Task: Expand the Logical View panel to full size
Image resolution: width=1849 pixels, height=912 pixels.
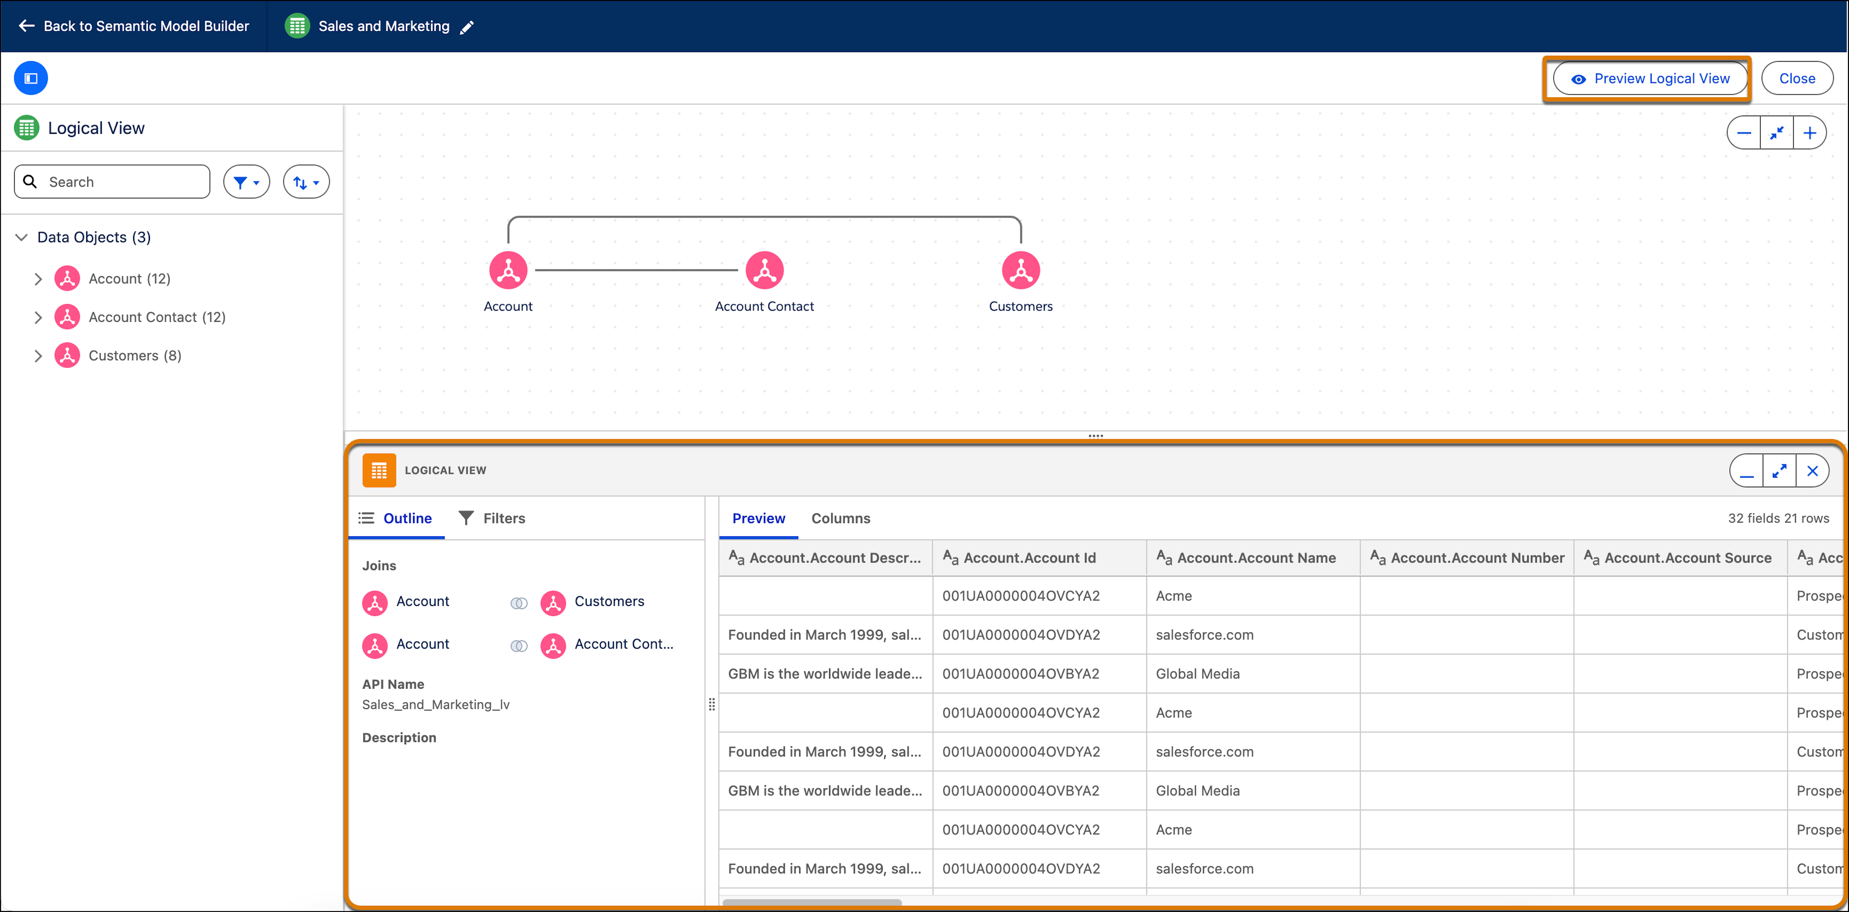Action: point(1779,471)
